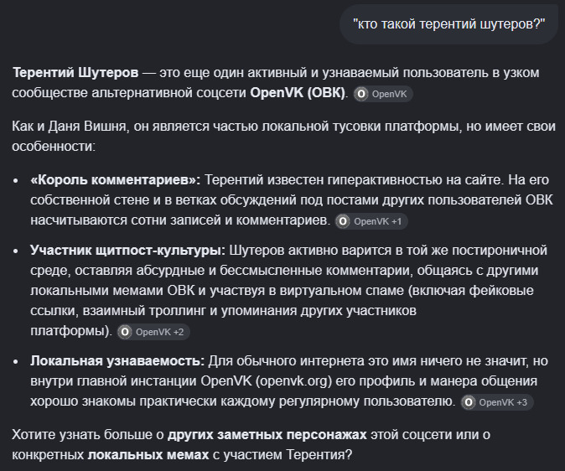Open the "OpenVK +3" source chip

497,402
